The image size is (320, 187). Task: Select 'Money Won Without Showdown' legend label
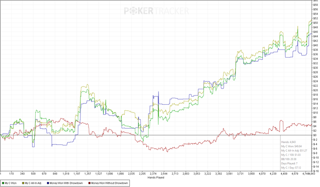tap(109, 183)
